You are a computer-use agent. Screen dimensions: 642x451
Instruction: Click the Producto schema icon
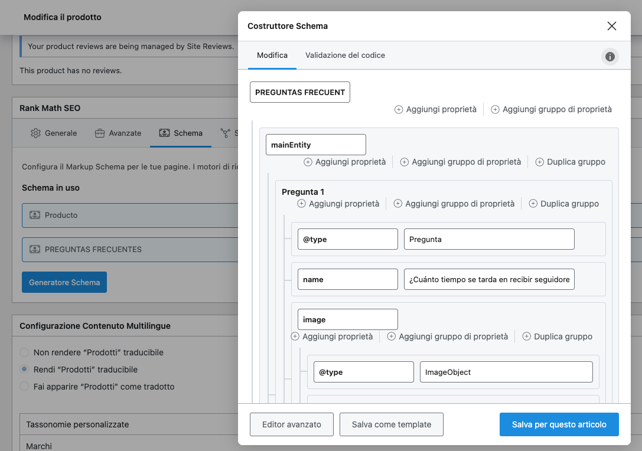point(35,215)
